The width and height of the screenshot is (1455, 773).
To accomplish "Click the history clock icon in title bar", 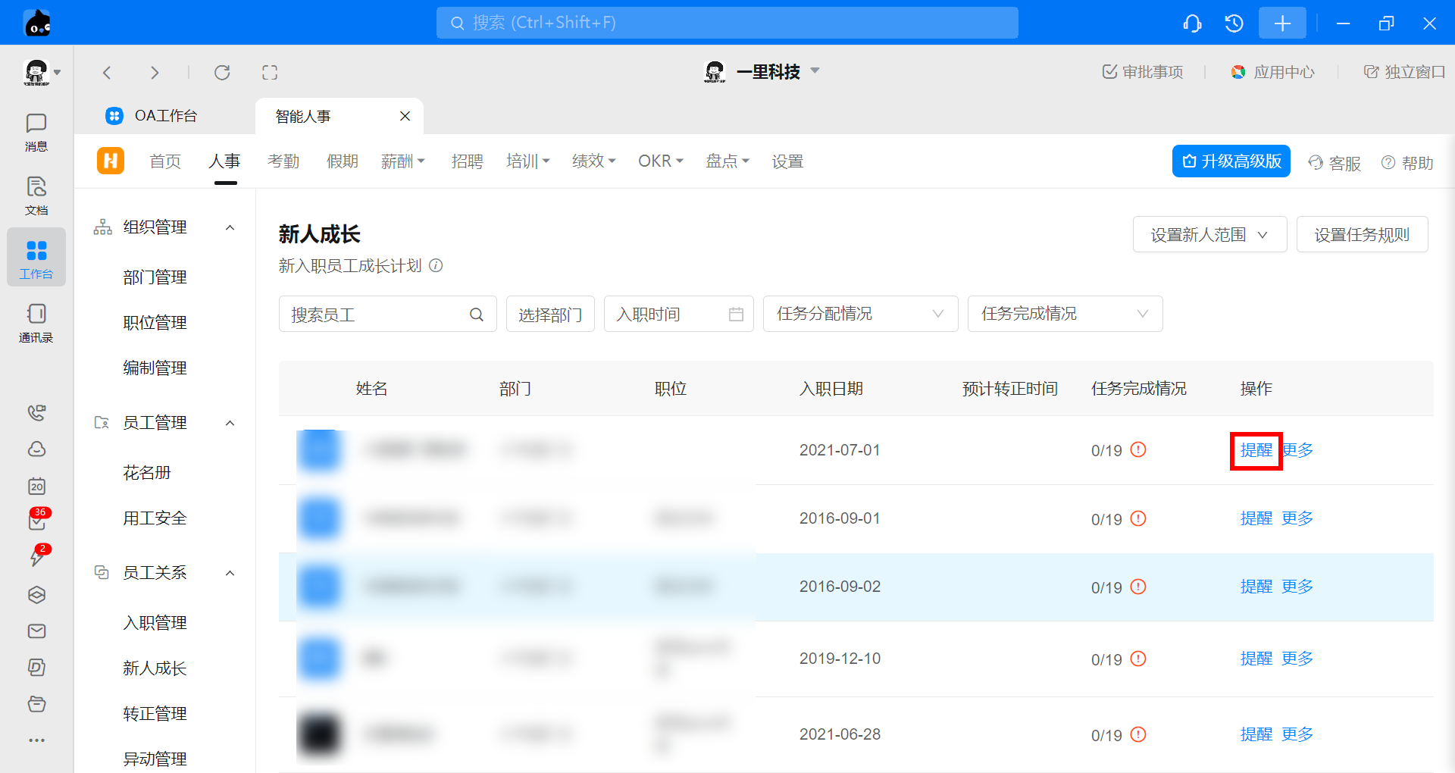I will pyautogui.click(x=1234, y=23).
